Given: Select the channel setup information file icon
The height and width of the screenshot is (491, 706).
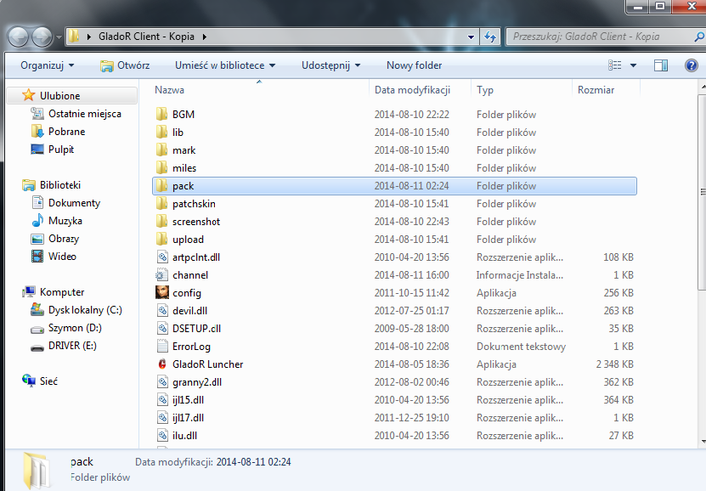Looking at the screenshot, I should click(161, 275).
